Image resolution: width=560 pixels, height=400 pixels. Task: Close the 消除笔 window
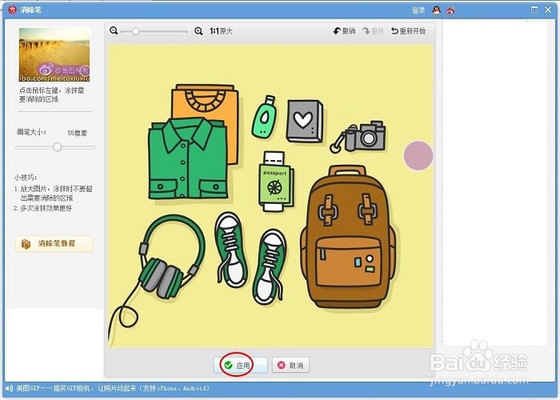point(548,10)
